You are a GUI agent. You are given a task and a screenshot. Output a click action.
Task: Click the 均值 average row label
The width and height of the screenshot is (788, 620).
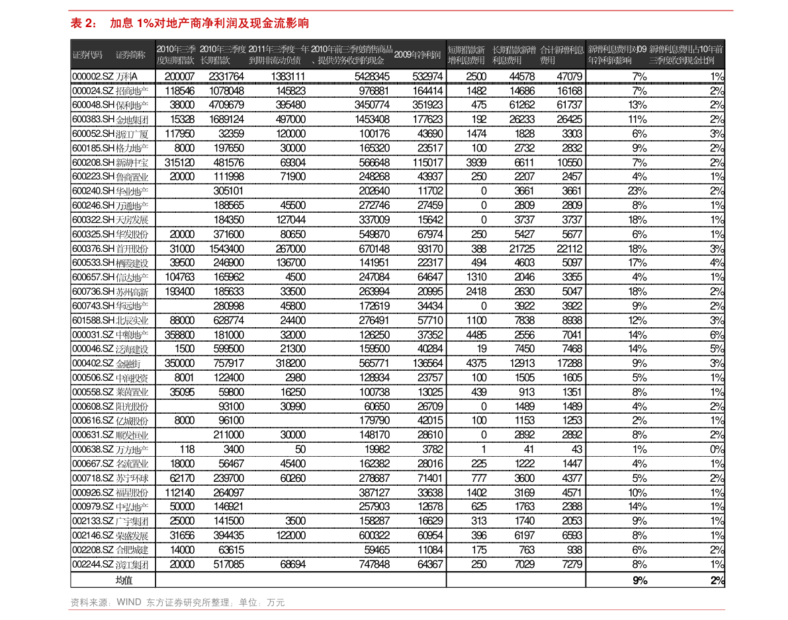(124, 580)
